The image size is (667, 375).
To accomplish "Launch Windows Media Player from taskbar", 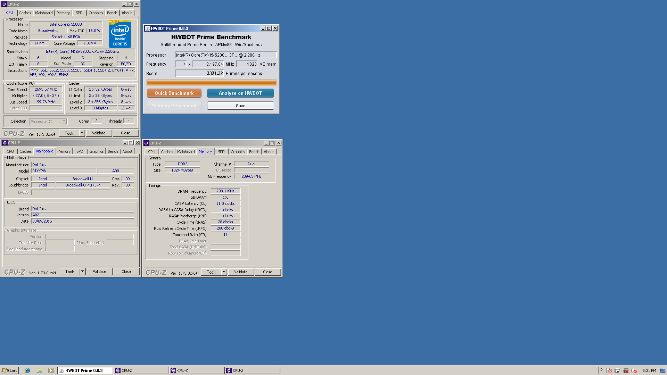I will pos(51,370).
